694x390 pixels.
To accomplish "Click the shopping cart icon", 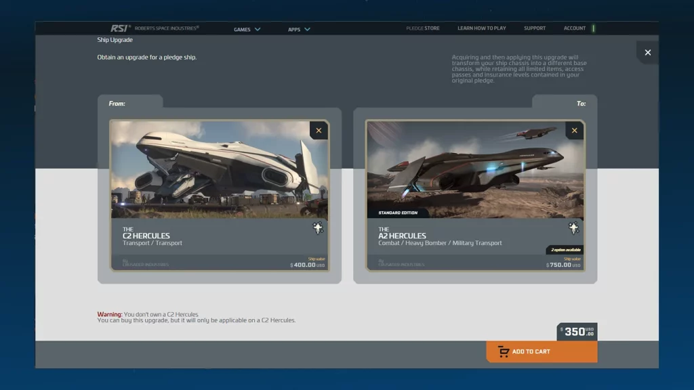I will click(x=503, y=351).
